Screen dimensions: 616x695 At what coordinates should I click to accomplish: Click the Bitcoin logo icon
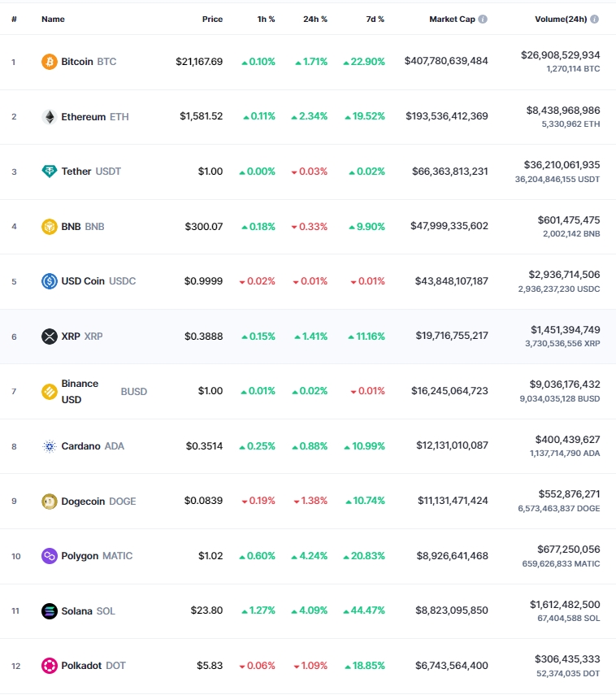[x=50, y=62]
